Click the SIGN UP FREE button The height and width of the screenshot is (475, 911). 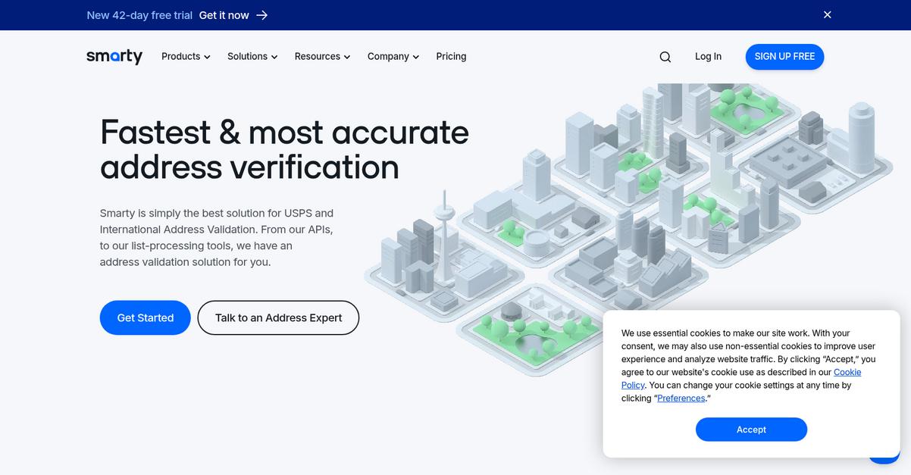(784, 57)
